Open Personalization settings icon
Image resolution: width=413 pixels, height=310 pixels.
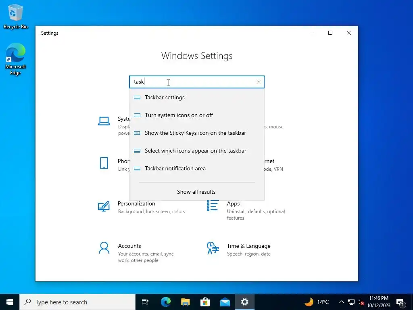click(x=104, y=206)
